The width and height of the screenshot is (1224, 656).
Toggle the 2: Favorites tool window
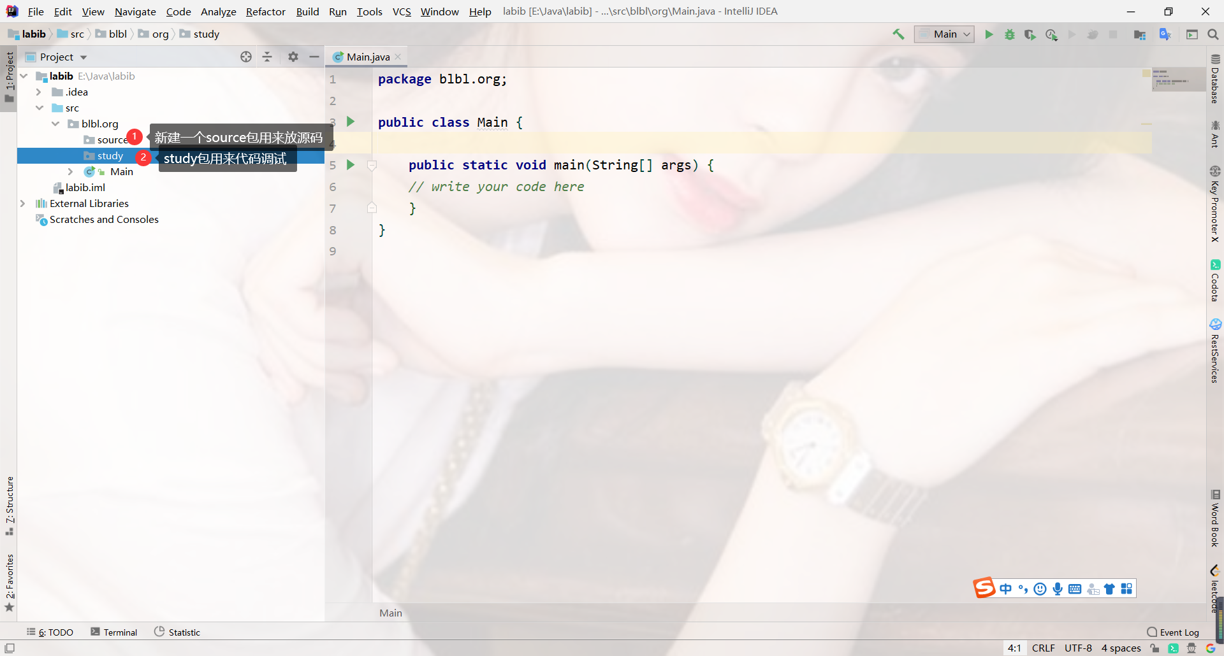[9, 583]
